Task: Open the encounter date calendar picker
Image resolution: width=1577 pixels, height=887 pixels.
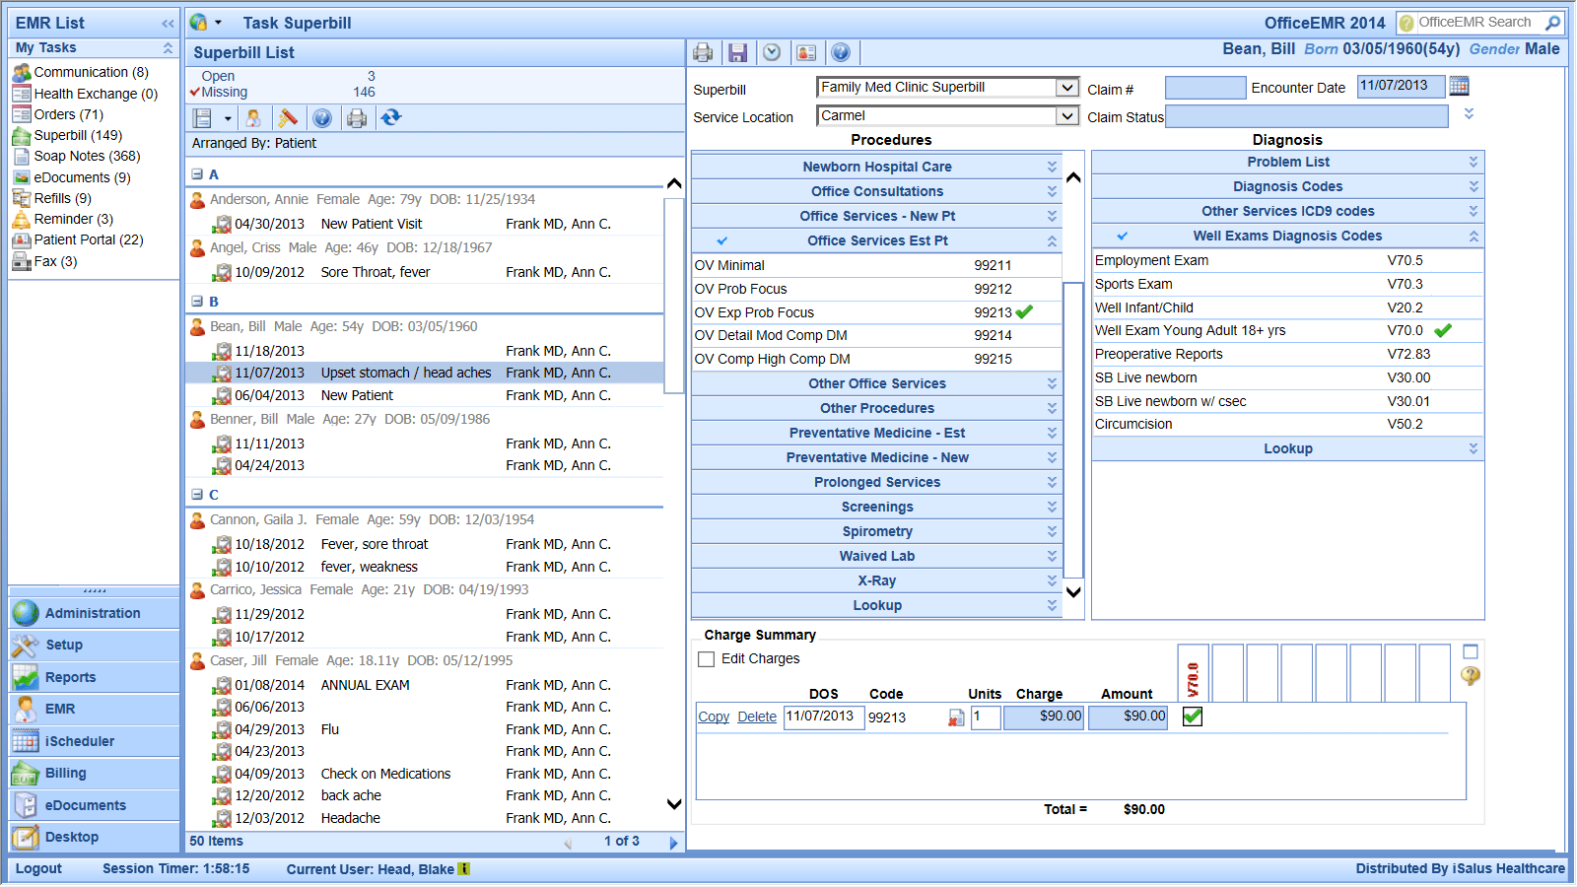Action: coord(1459,87)
